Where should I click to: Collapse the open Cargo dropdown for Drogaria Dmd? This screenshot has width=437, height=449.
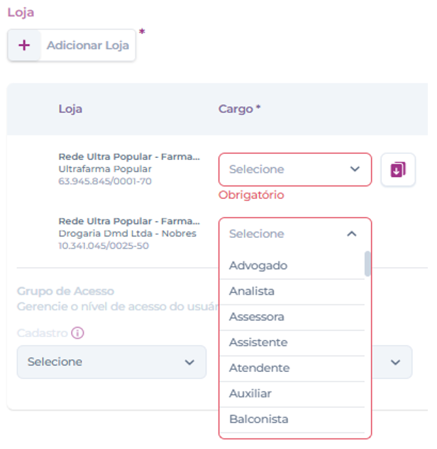(x=351, y=234)
